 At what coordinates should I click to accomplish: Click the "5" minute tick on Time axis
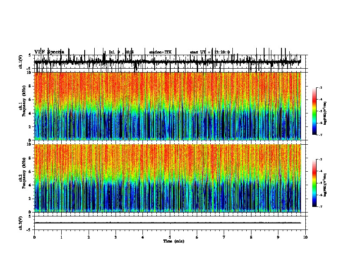(x=170, y=237)
